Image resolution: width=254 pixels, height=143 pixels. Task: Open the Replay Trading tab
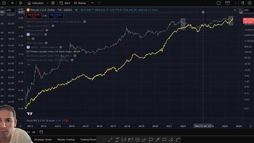pyautogui.click(x=66, y=139)
